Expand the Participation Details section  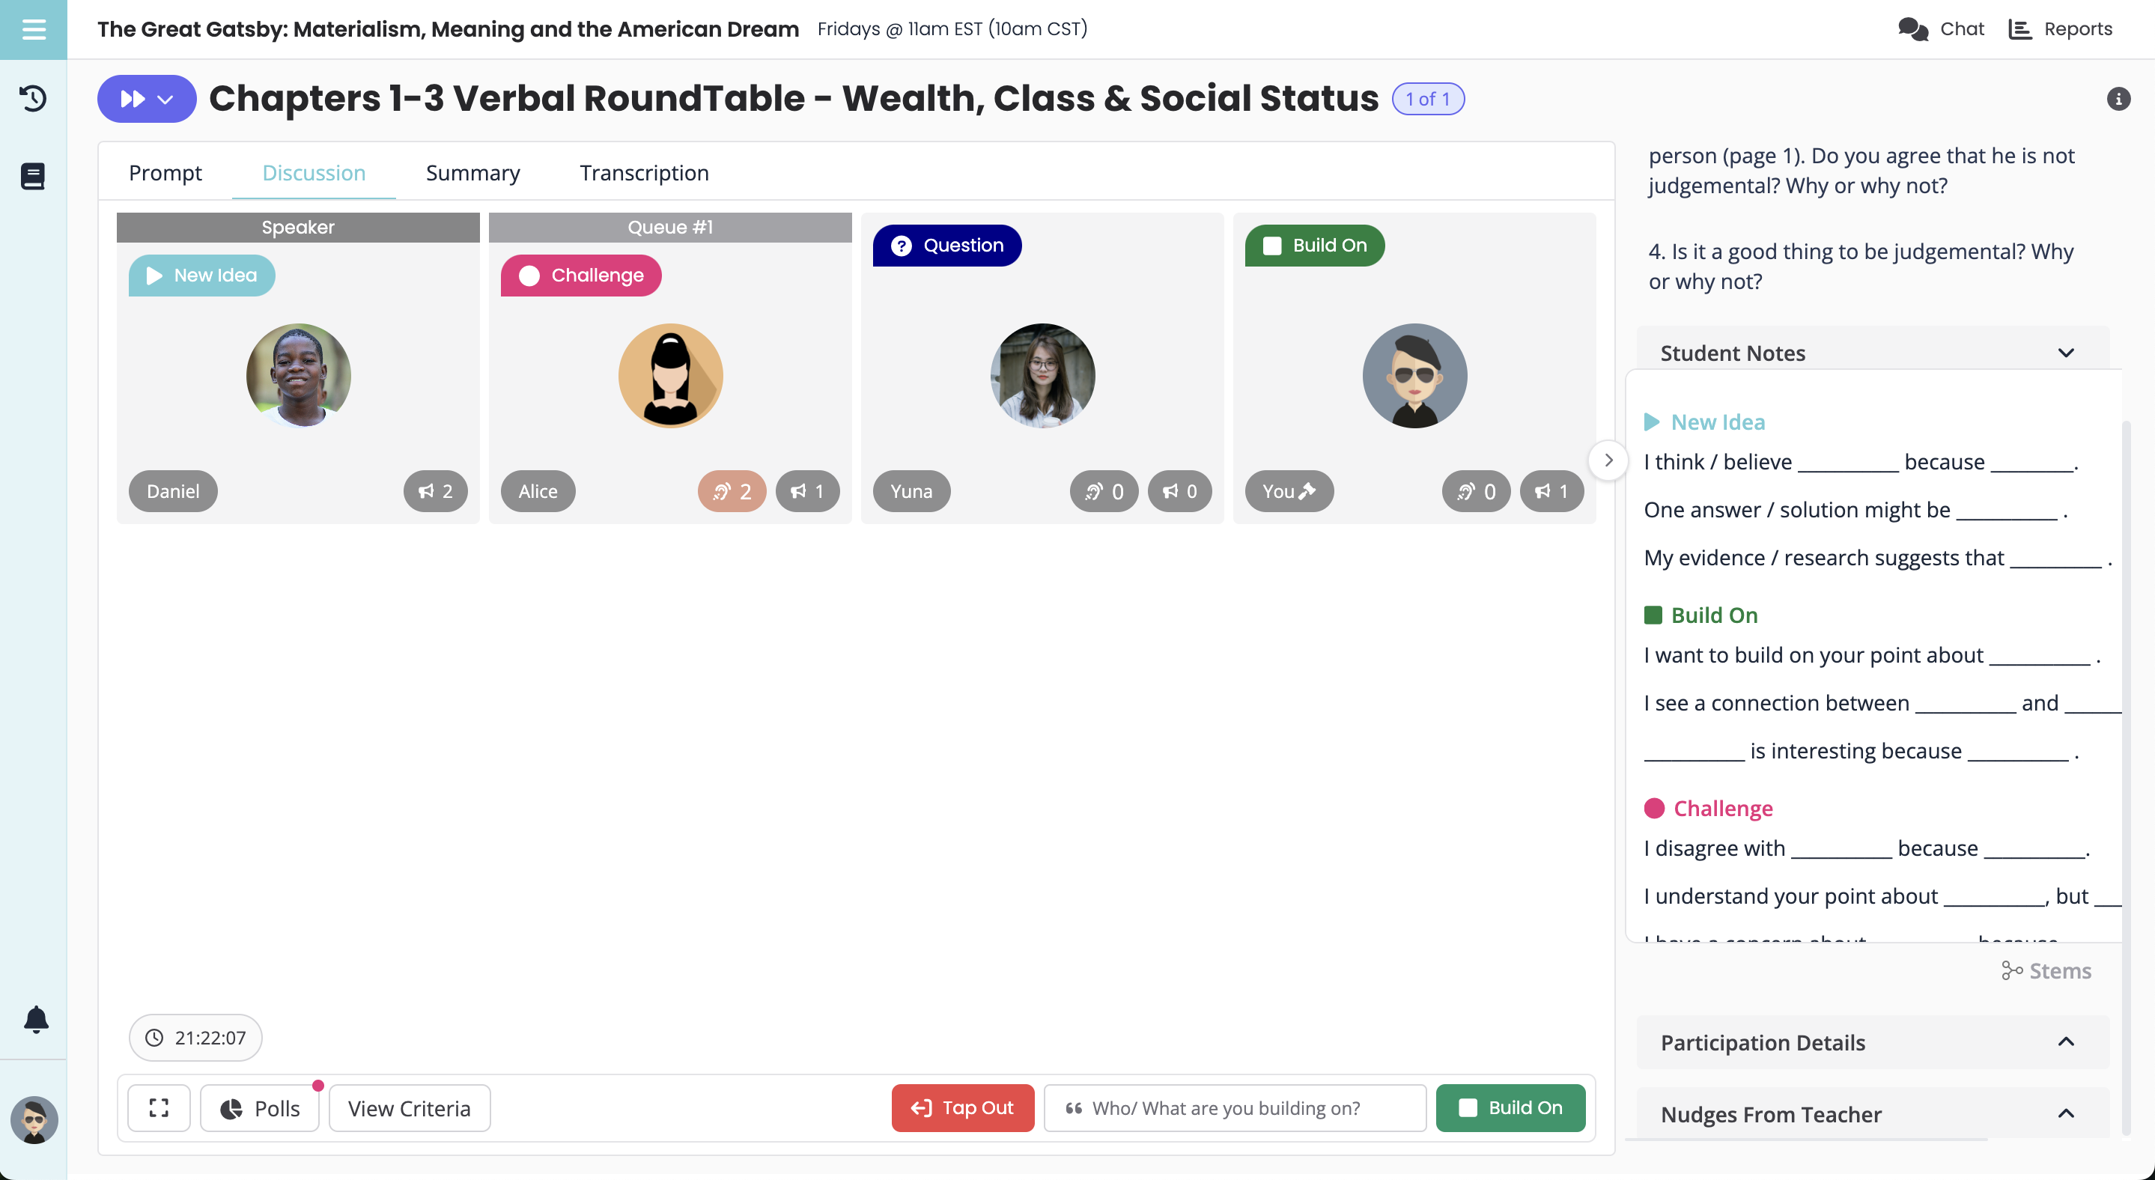pos(2065,1042)
